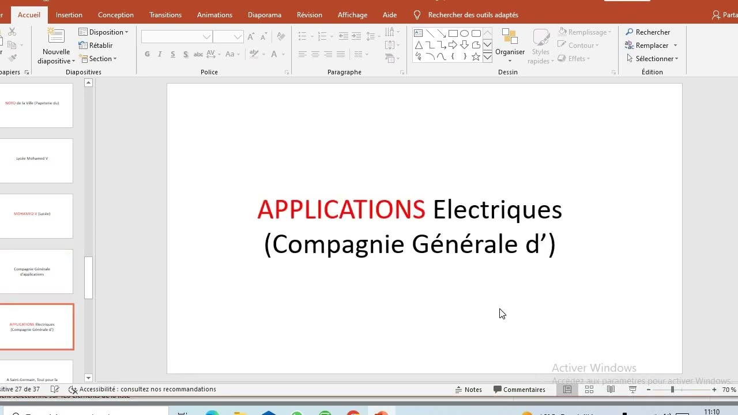Open the Conception tab
Viewport: 738px width, 415px height.
[x=116, y=15]
